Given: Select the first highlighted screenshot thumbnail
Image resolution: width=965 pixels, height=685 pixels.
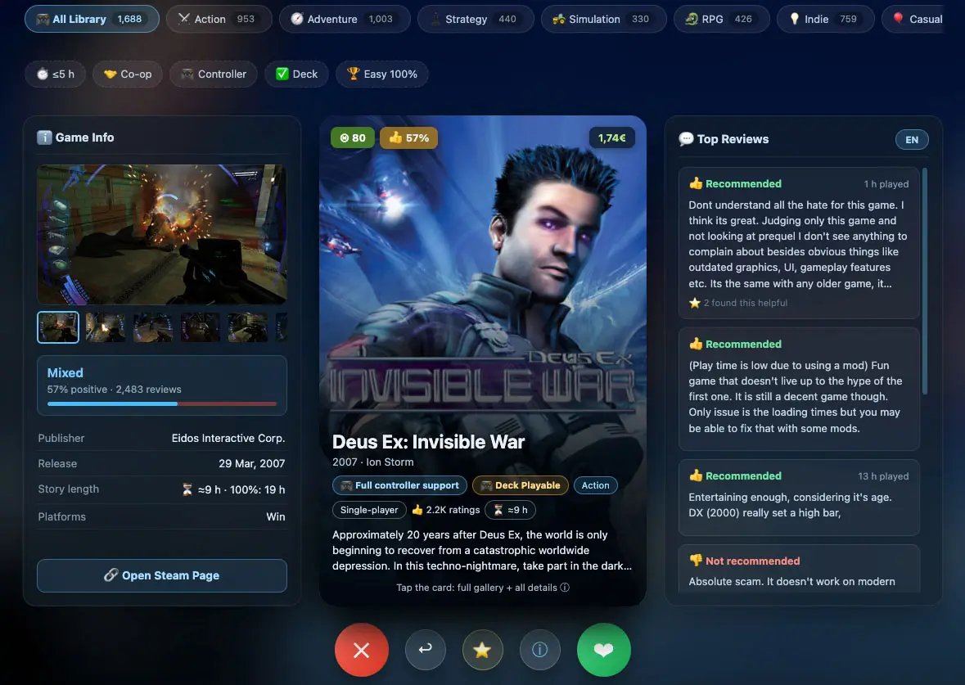Looking at the screenshot, I should pos(58,327).
